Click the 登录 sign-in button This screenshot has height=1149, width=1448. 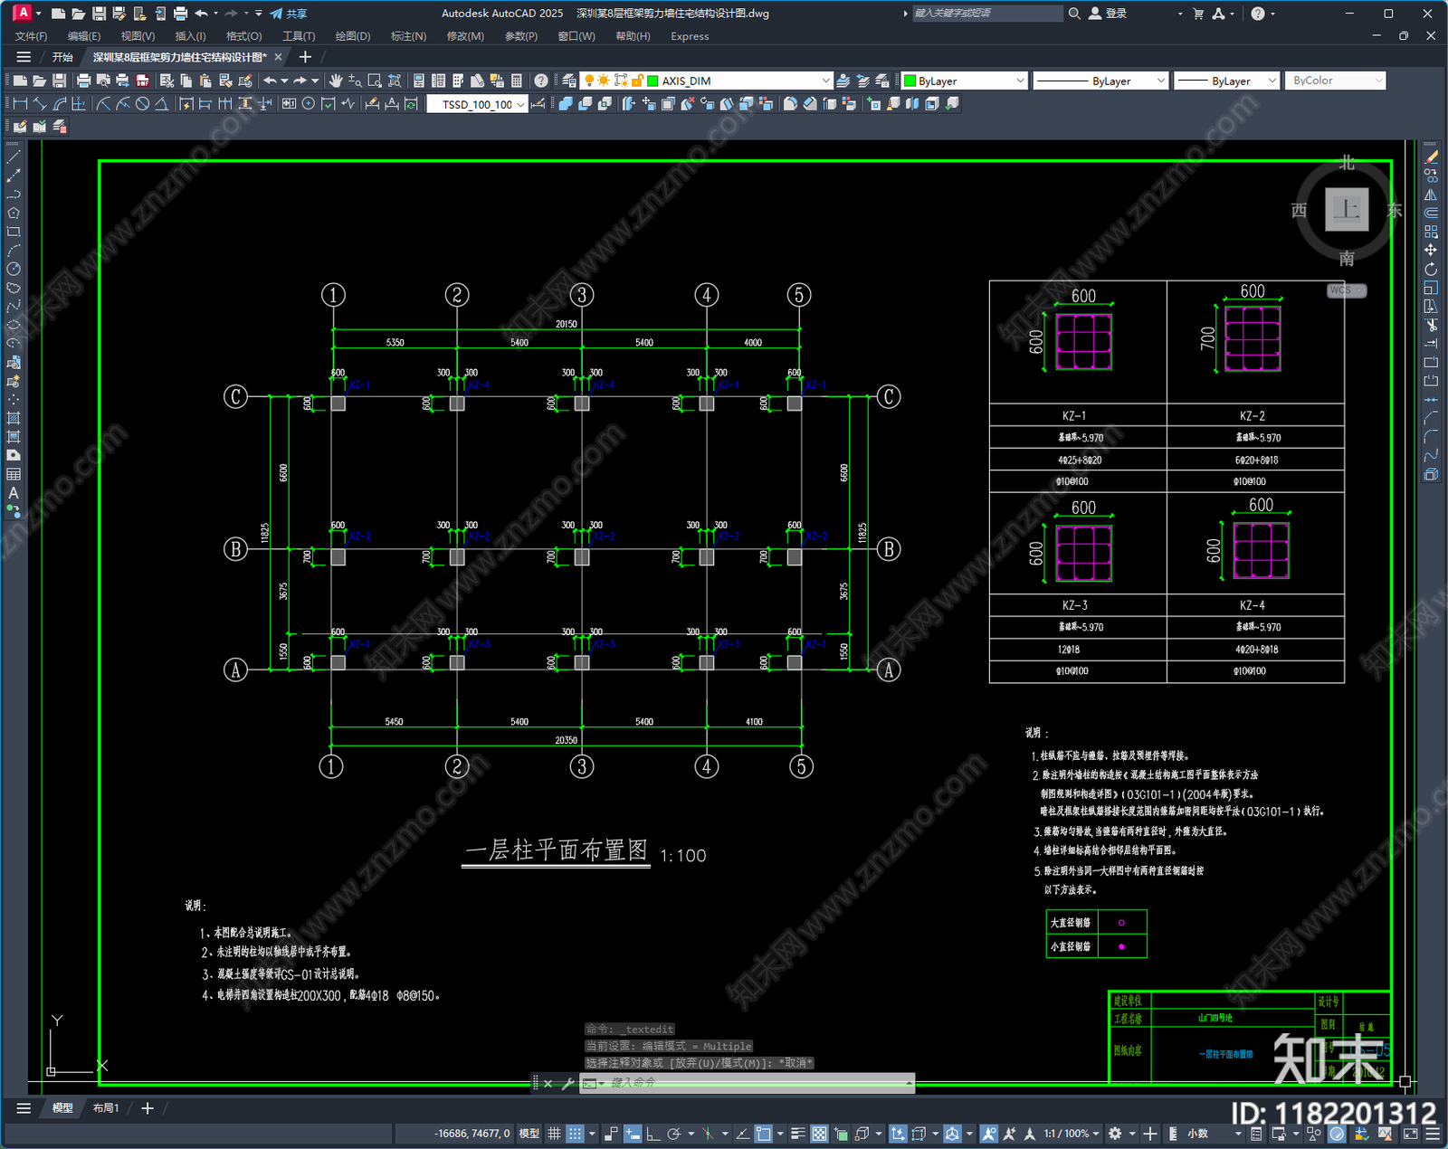[1108, 14]
